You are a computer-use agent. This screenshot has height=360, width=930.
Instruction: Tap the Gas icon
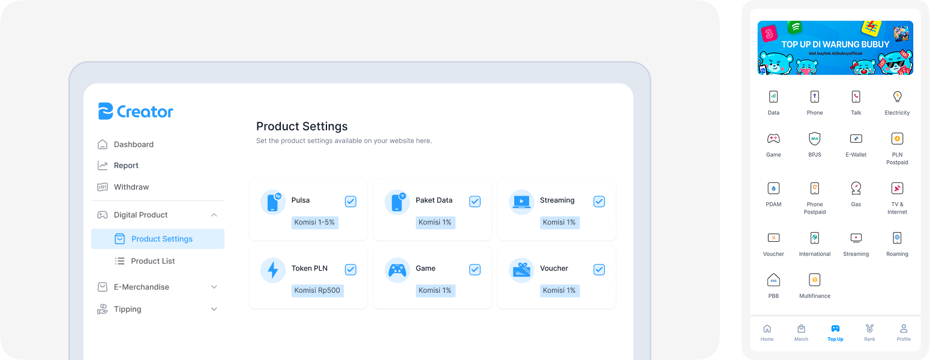[x=856, y=188]
